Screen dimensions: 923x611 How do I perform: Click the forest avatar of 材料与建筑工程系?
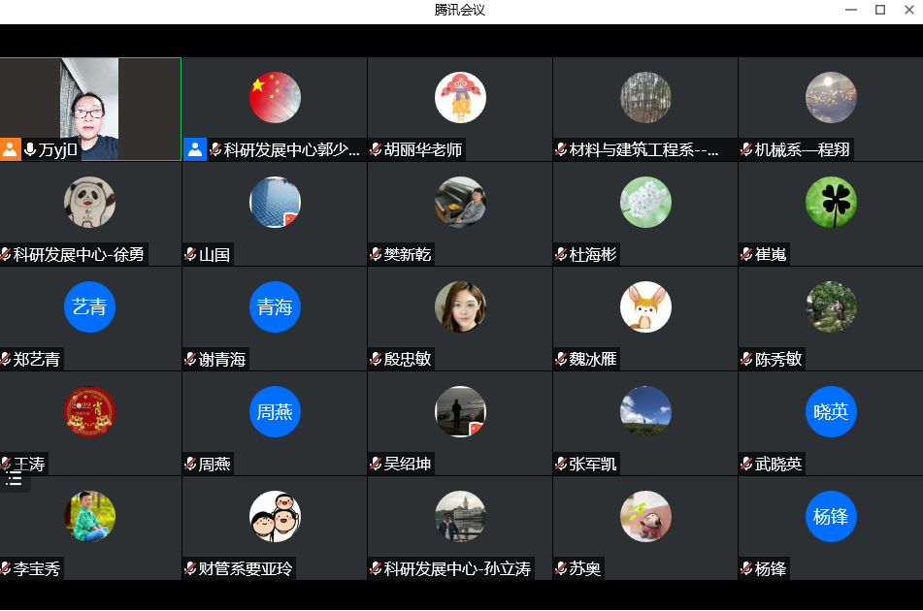tap(645, 98)
